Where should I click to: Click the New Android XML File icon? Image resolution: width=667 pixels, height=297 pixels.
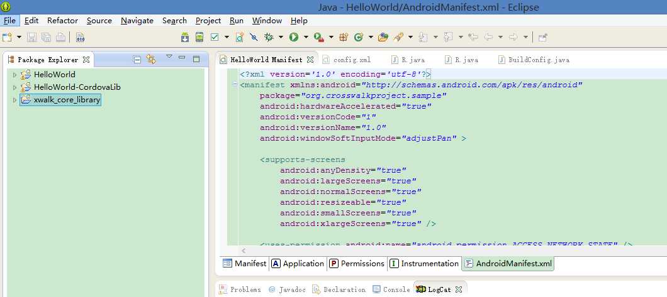coord(240,37)
